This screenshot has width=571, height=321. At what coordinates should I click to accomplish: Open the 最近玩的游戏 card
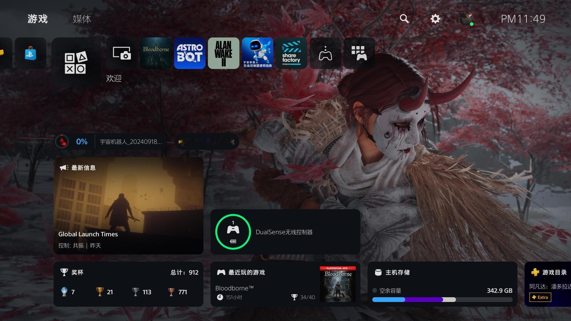pos(285,284)
